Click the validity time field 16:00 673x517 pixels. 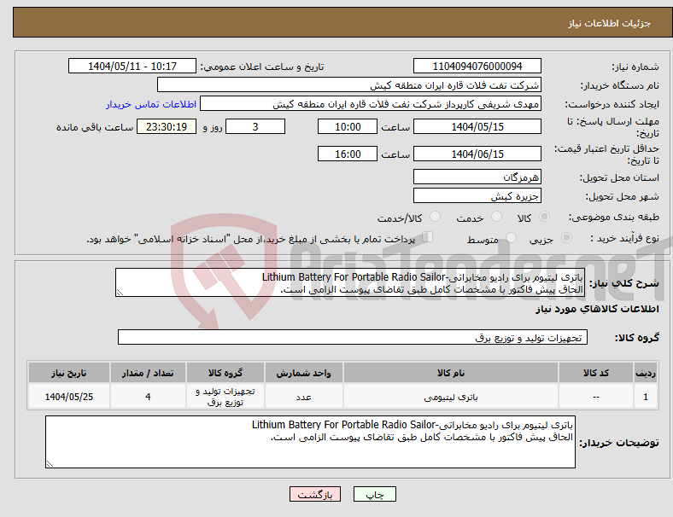click(x=348, y=154)
